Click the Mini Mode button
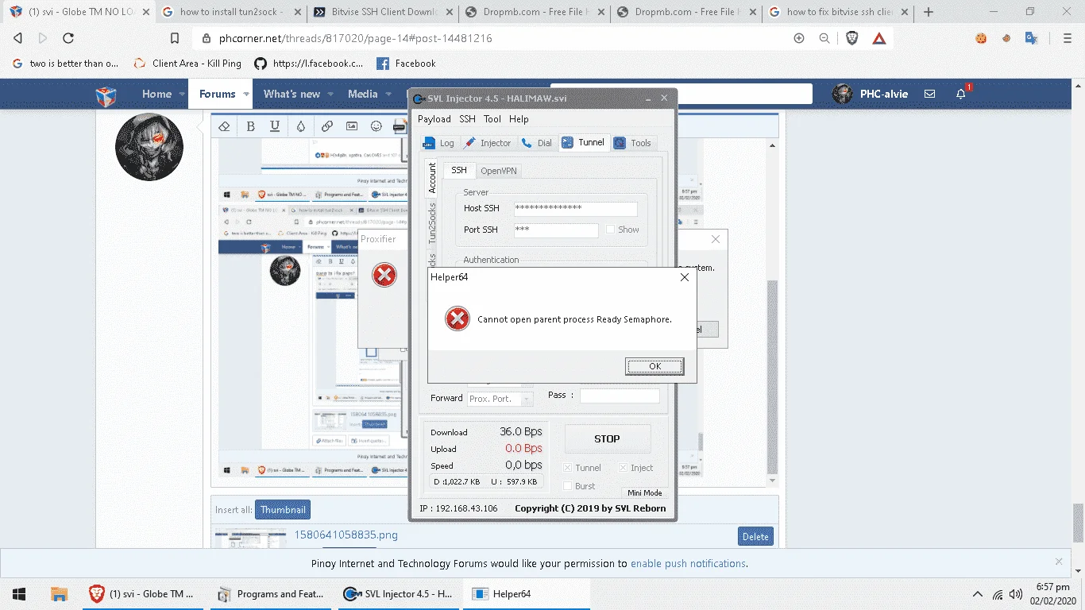 644,493
